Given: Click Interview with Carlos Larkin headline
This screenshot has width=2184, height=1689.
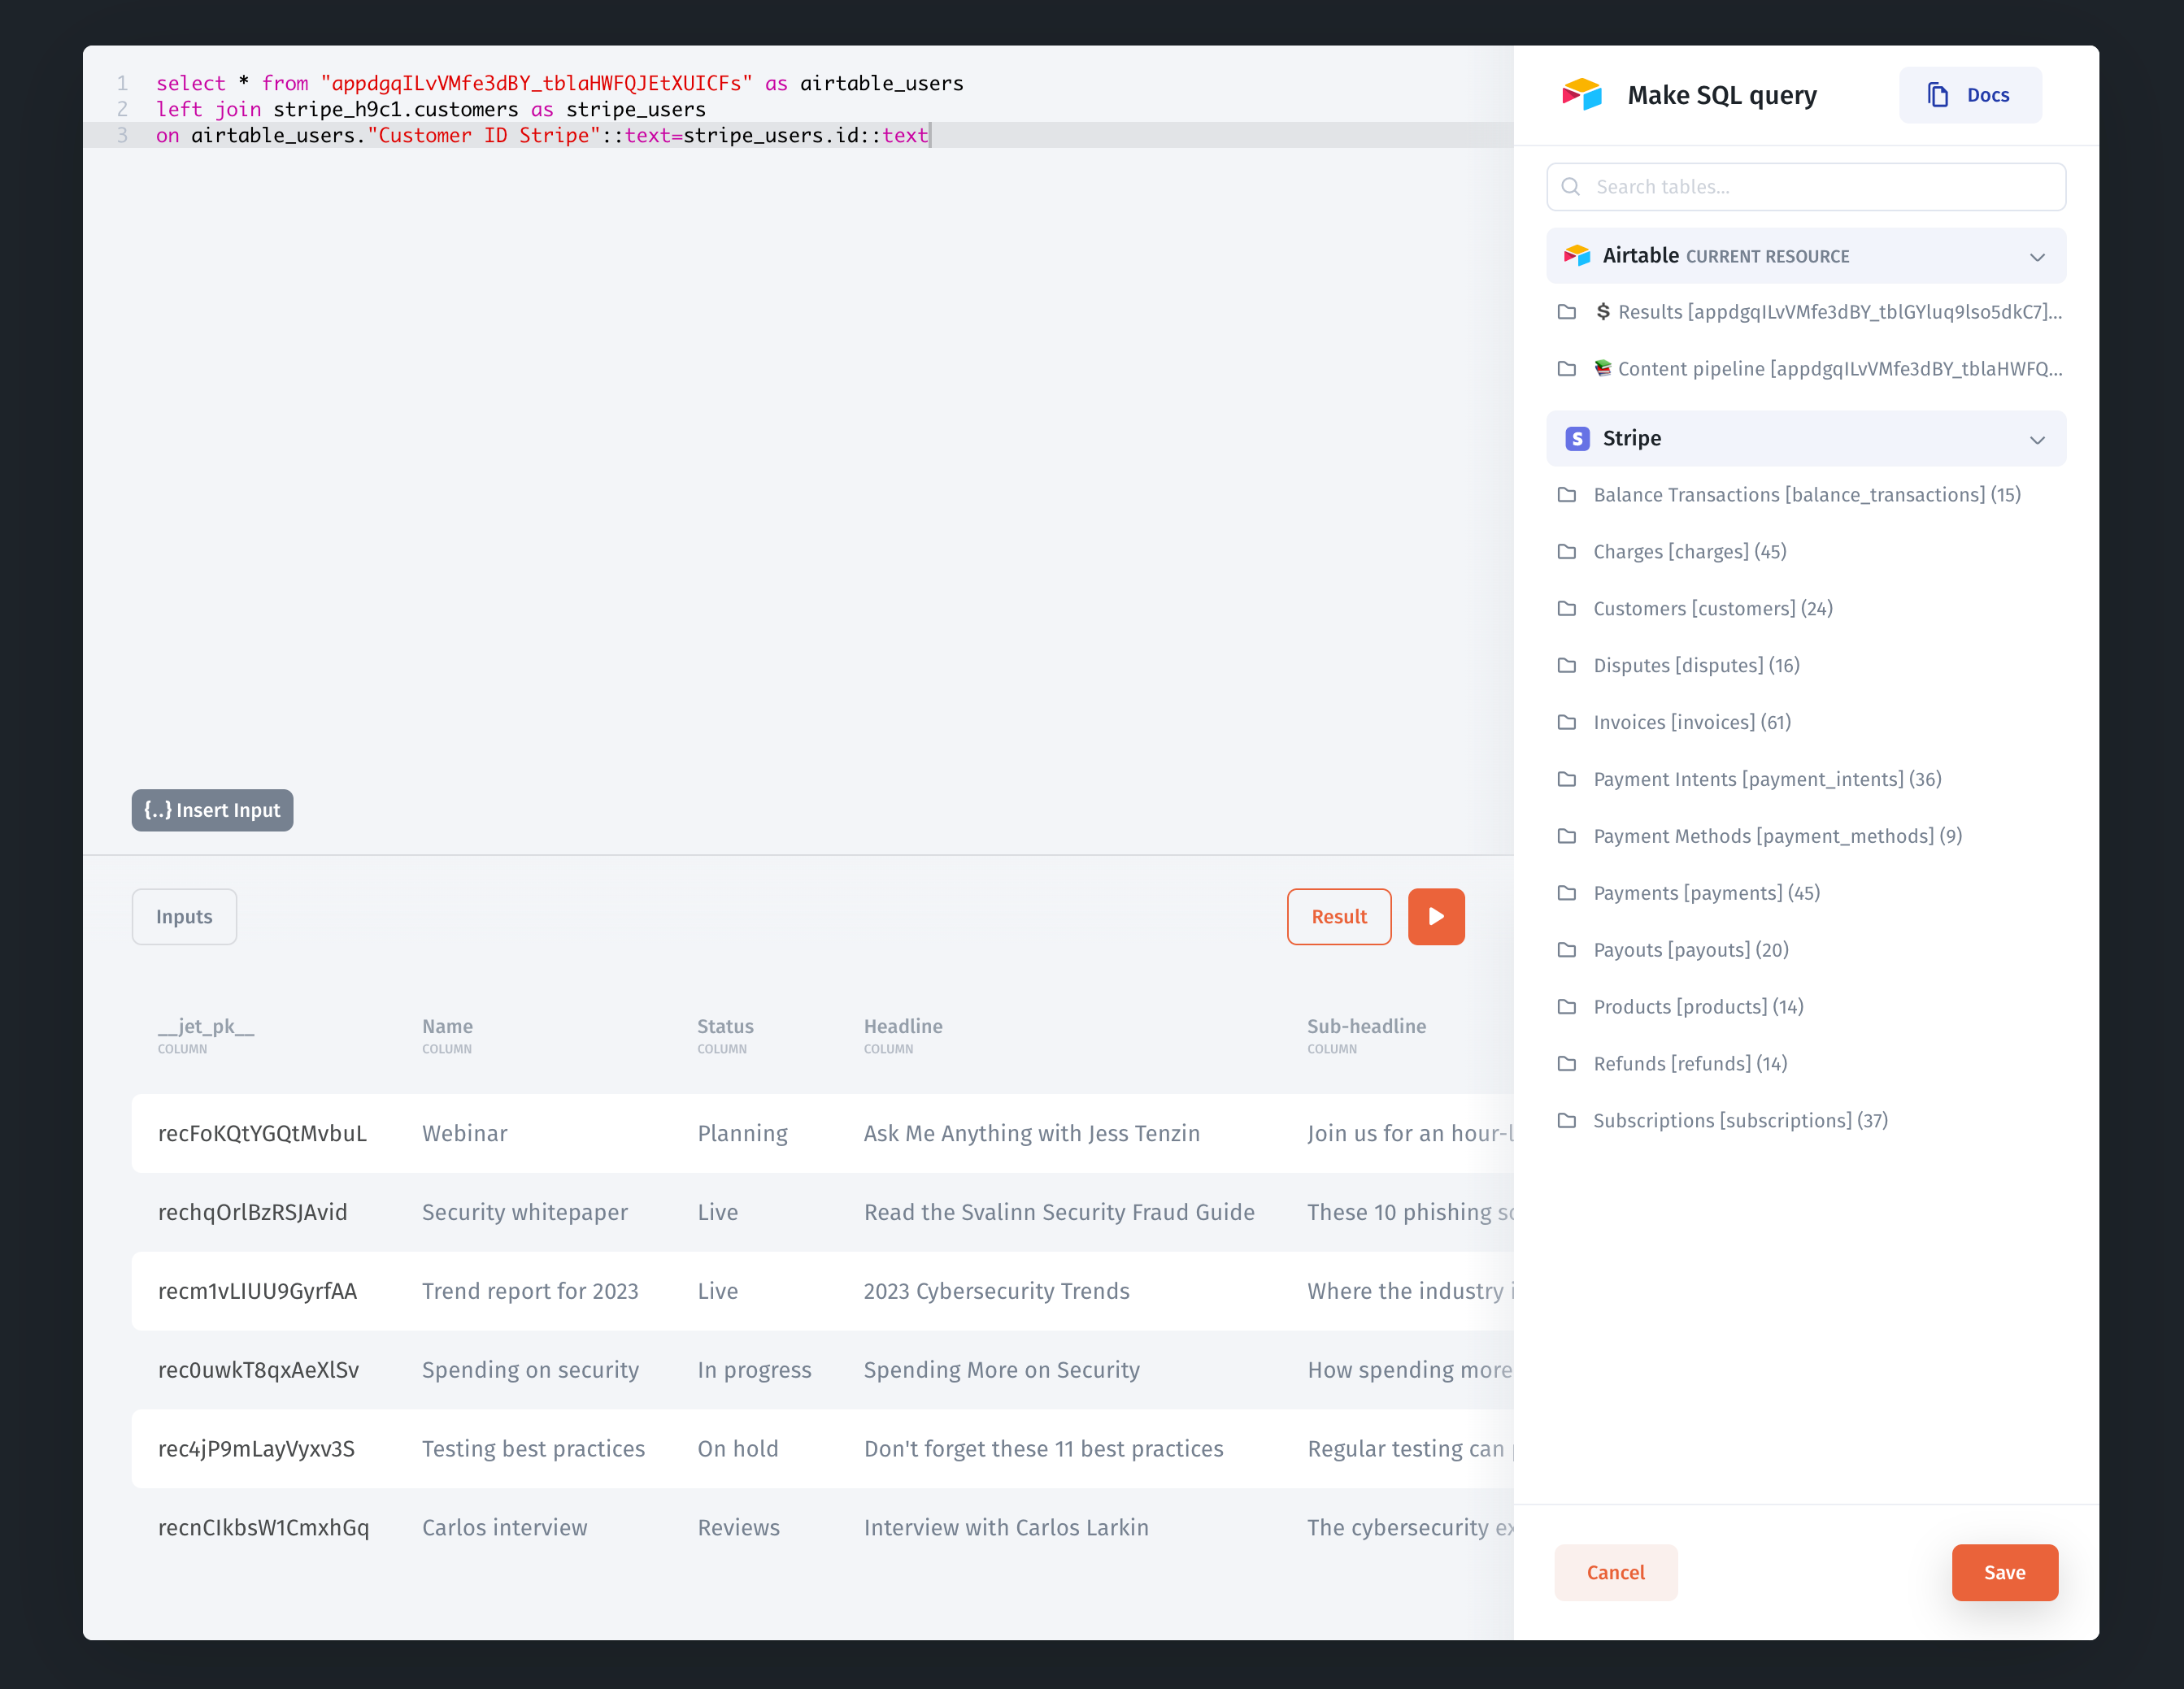Looking at the screenshot, I should (x=1006, y=1528).
